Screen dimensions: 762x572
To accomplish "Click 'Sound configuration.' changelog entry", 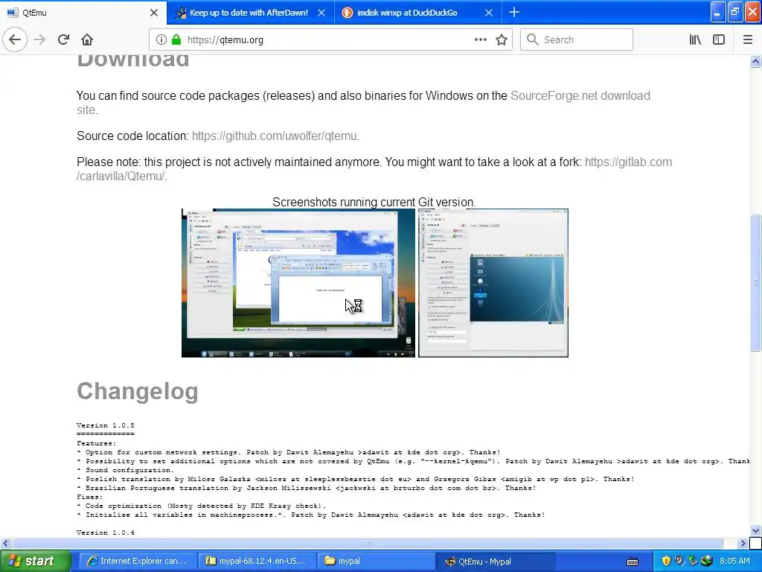I will tap(129, 470).
